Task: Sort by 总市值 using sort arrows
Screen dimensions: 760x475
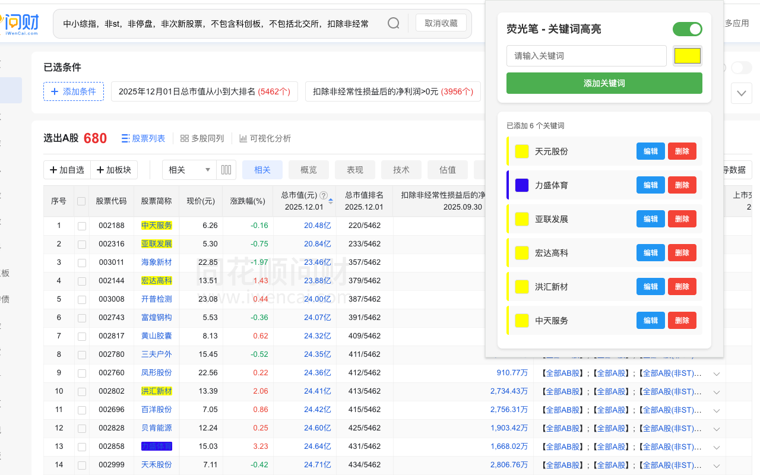Action: point(331,201)
